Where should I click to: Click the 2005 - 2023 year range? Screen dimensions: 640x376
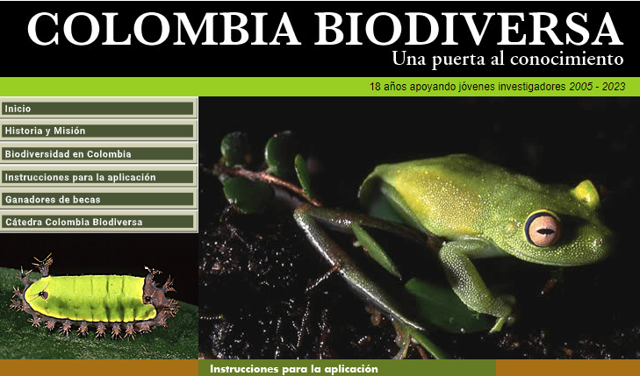(597, 87)
